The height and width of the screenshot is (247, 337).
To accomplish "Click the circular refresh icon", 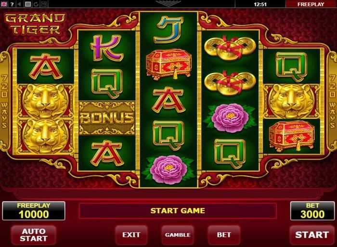I will 36,4.
